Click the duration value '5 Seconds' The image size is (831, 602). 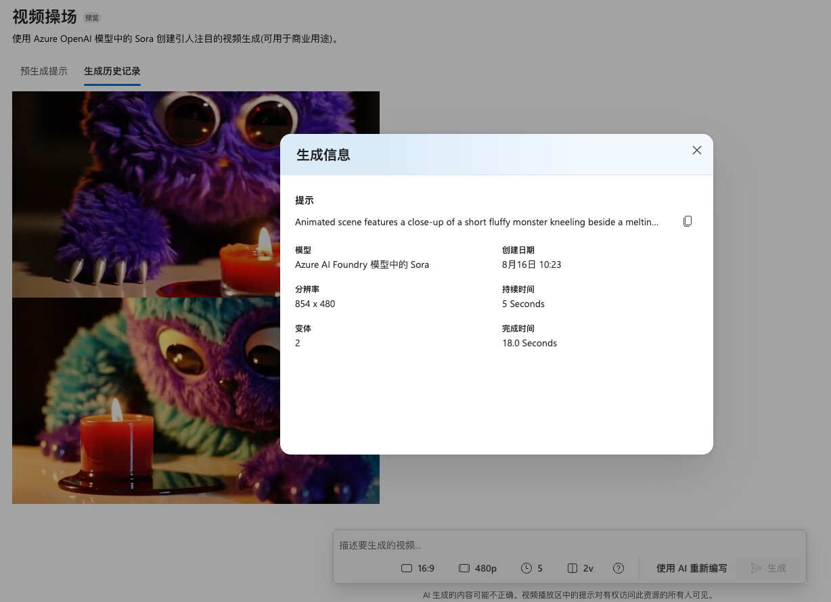click(x=523, y=304)
